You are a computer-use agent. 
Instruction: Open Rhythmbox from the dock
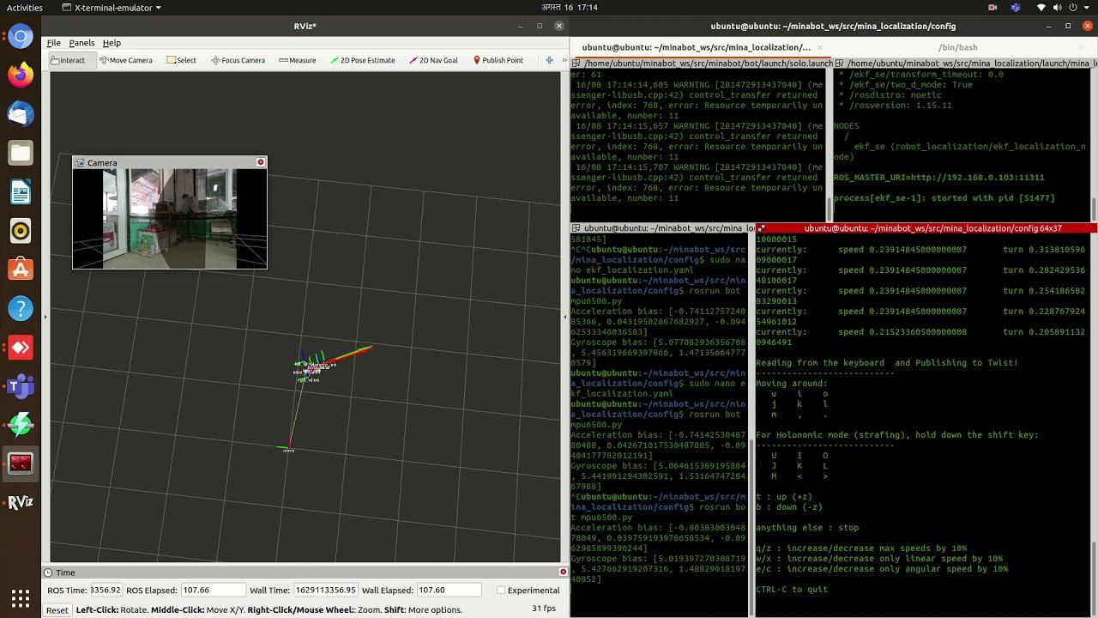coord(21,231)
